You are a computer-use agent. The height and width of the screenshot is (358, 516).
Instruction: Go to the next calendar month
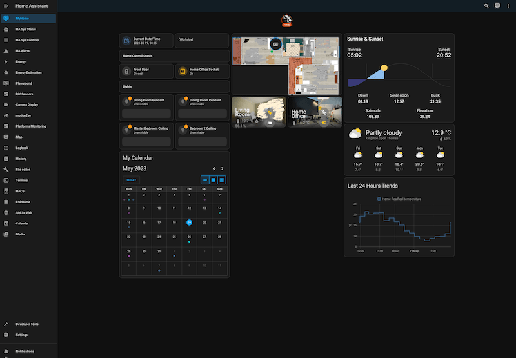[222, 168]
